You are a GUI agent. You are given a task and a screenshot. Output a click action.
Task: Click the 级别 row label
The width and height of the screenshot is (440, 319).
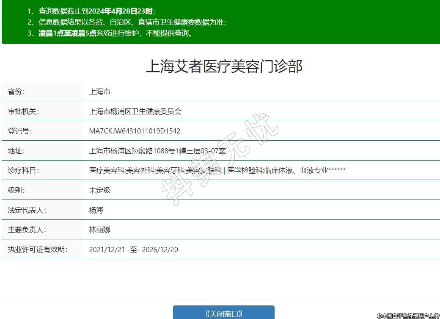(16, 190)
